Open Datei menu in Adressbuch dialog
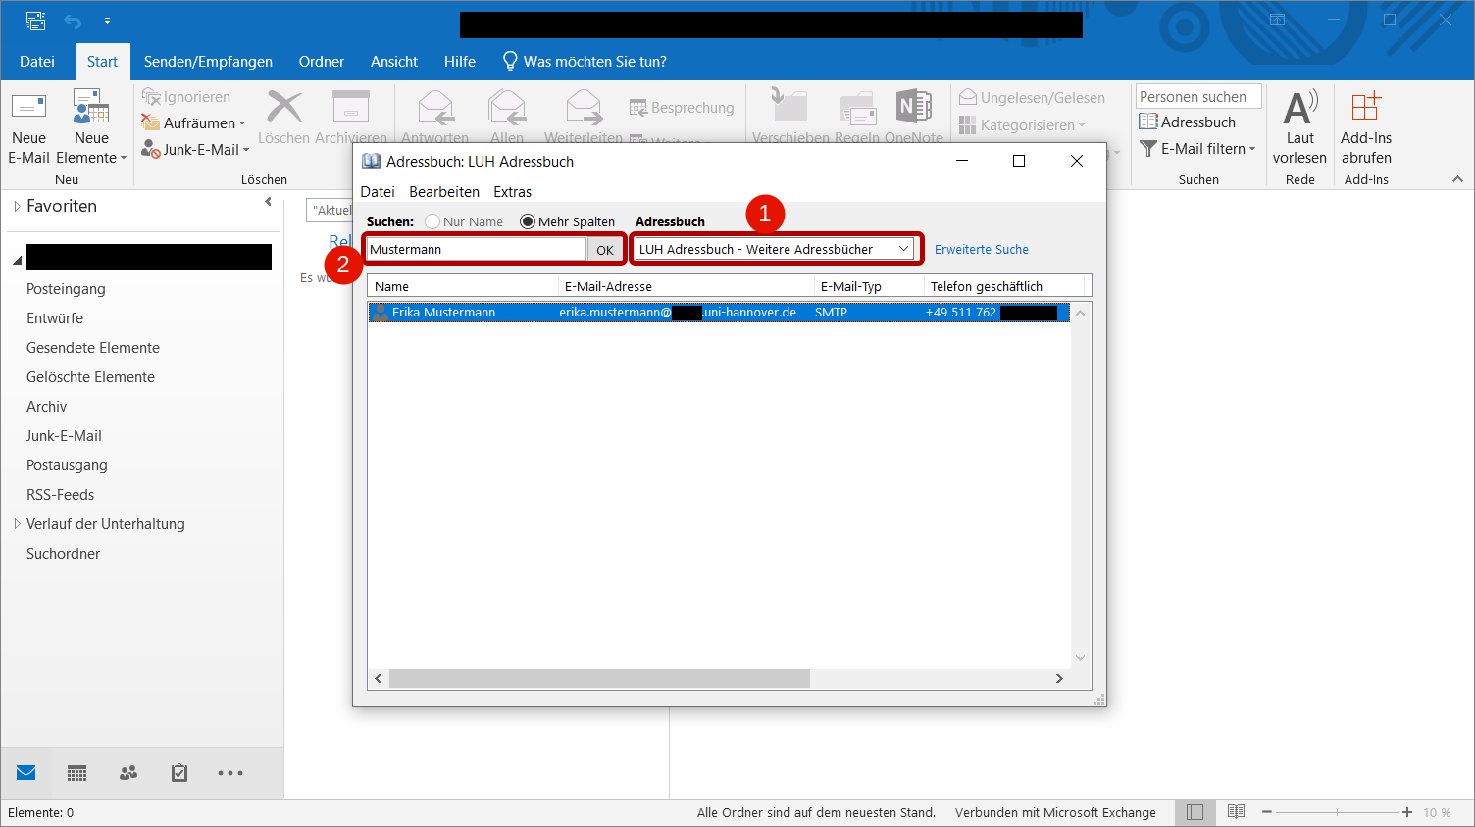Screen dimensions: 1475x827 click(x=378, y=192)
